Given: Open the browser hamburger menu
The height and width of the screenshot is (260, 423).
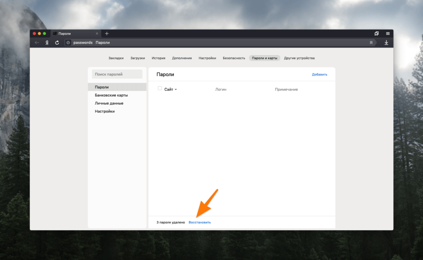Looking at the screenshot, I should pos(387,34).
